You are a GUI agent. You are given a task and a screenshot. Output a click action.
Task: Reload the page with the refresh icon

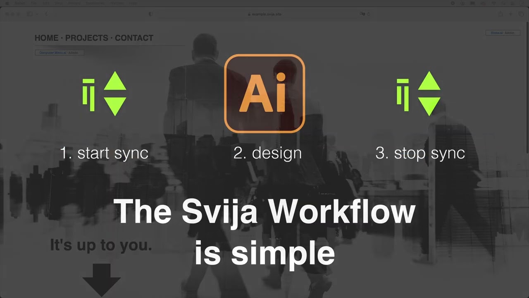point(369,14)
